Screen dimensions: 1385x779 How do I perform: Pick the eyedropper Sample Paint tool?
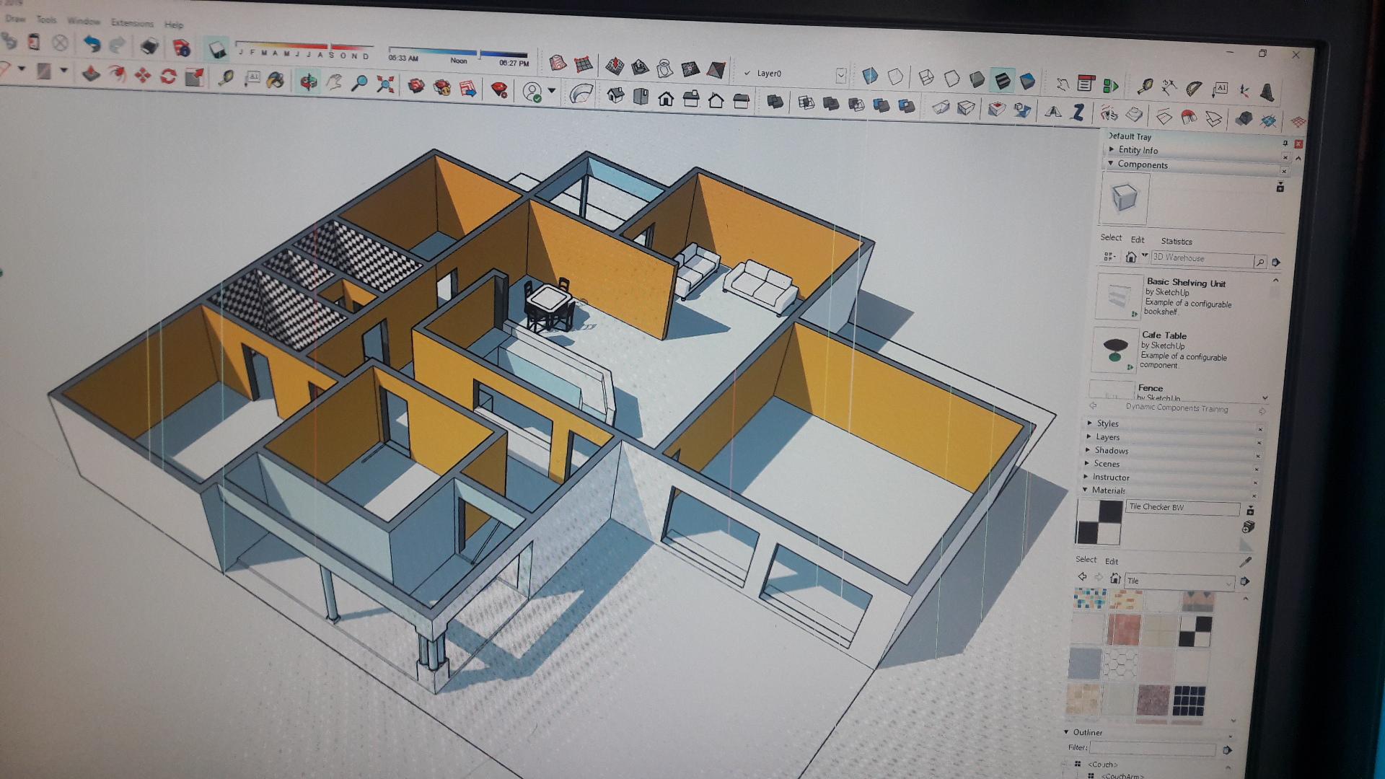coord(1245,562)
